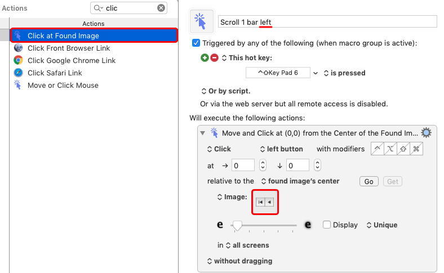This screenshot has width=444, height=273.
Task: Select Click Google Chrome Link action
Action: pos(72,60)
